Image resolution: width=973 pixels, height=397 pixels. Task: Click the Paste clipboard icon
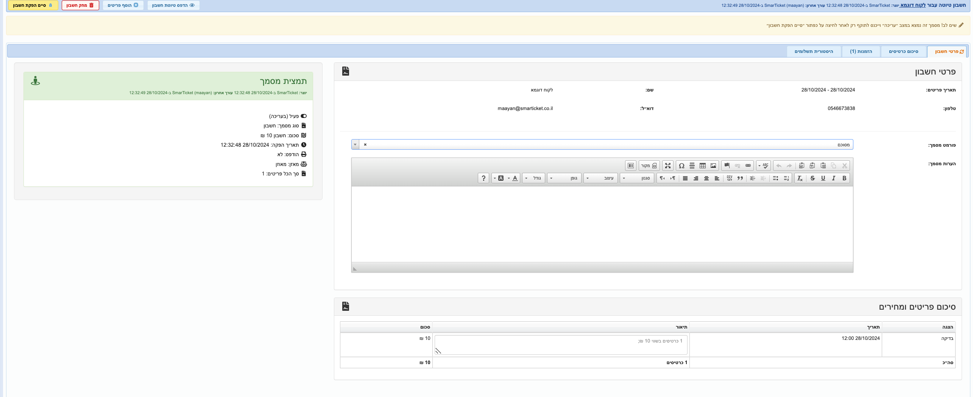point(823,166)
